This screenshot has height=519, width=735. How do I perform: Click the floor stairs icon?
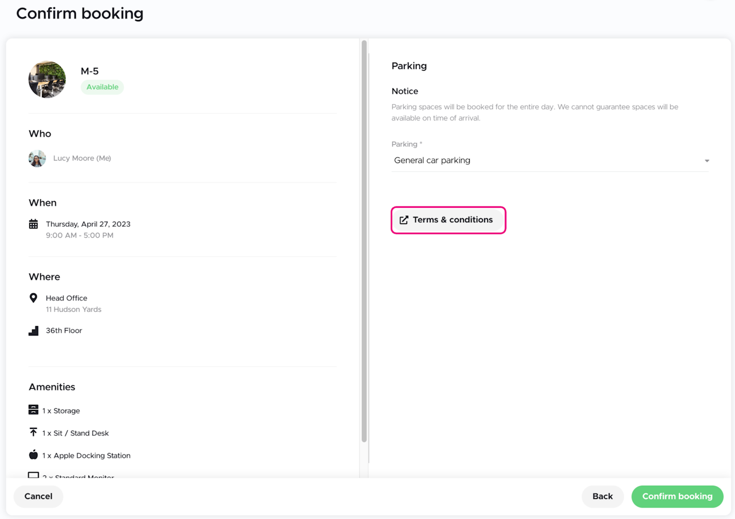coord(33,331)
